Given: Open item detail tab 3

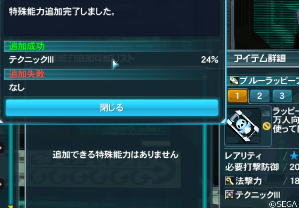Looking at the screenshot, I should 282,96.
